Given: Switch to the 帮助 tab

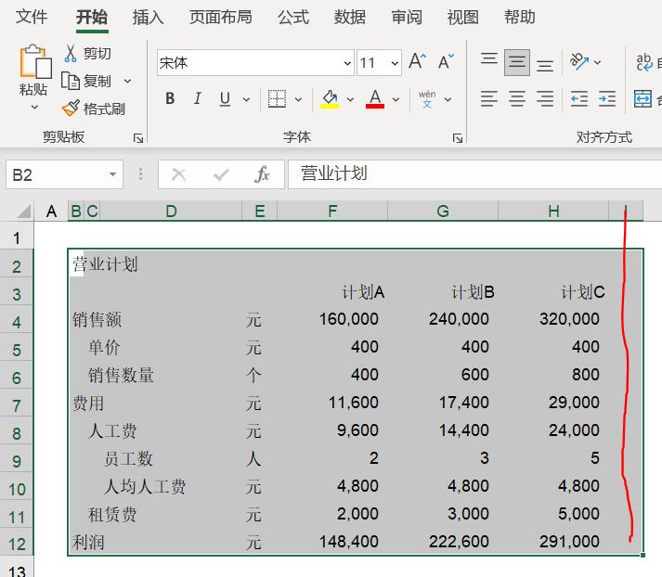Looking at the screenshot, I should (x=520, y=18).
